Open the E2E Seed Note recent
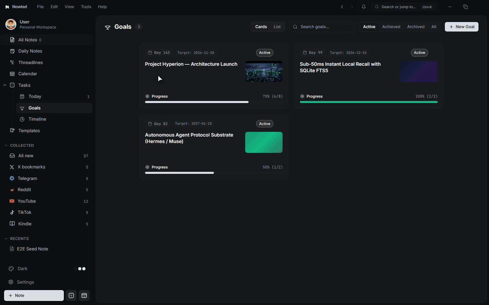The image size is (489, 305). [x=48, y=249]
